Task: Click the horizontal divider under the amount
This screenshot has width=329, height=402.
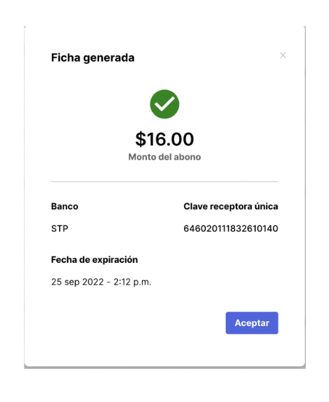Action: point(164,181)
